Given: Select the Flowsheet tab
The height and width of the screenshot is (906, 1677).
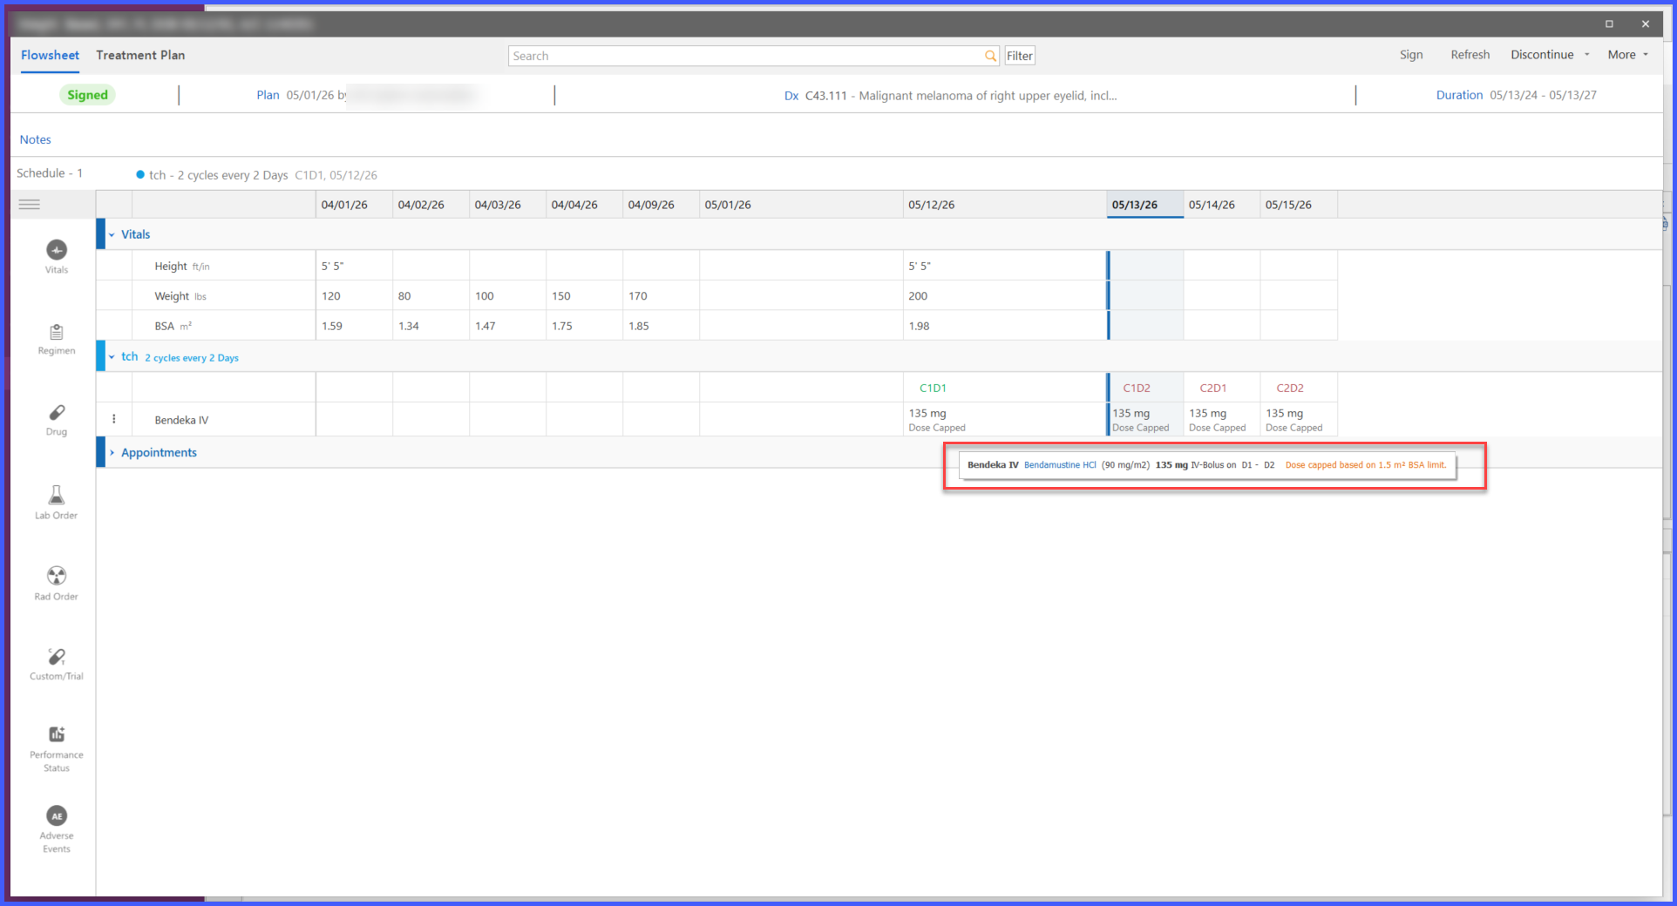Looking at the screenshot, I should pyautogui.click(x=50, y=55).
